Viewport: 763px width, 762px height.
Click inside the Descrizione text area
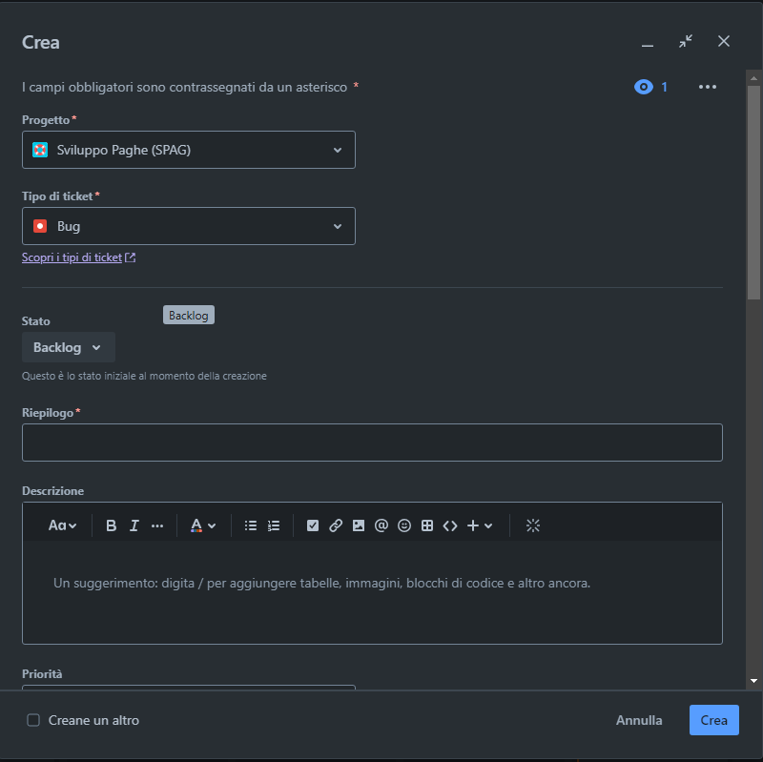(372, 592)
